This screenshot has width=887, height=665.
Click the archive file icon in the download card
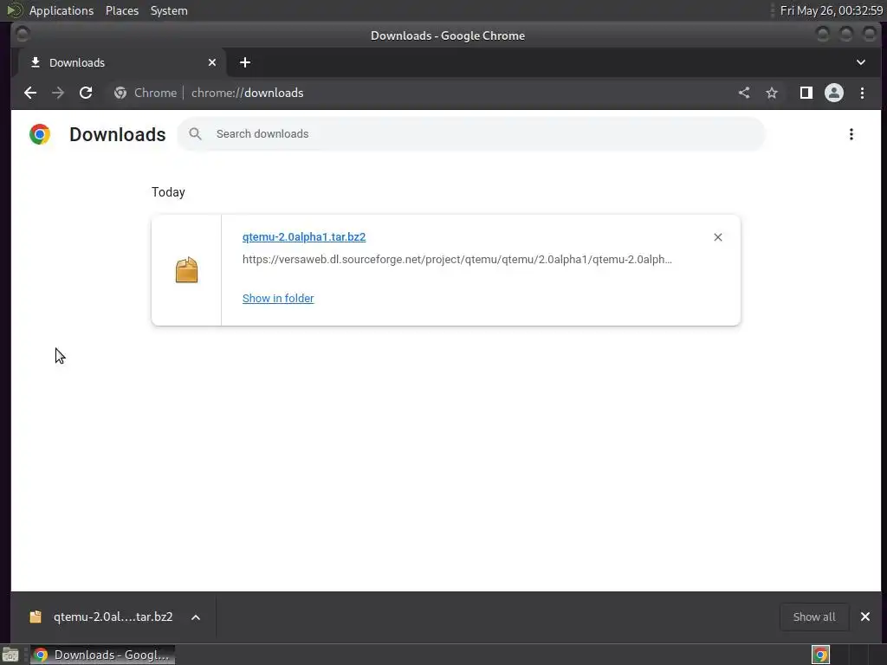(187, 270)
